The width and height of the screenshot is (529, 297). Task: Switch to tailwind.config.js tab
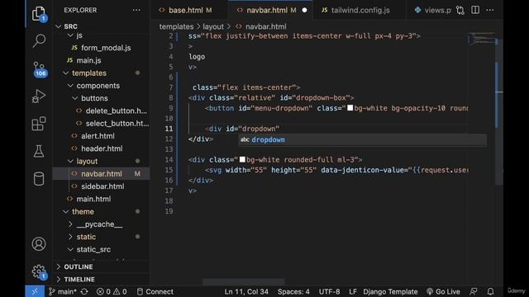(360, 10)
